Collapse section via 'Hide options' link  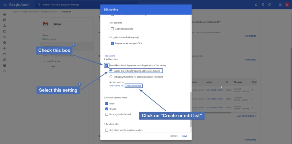(x=109, y=56)
